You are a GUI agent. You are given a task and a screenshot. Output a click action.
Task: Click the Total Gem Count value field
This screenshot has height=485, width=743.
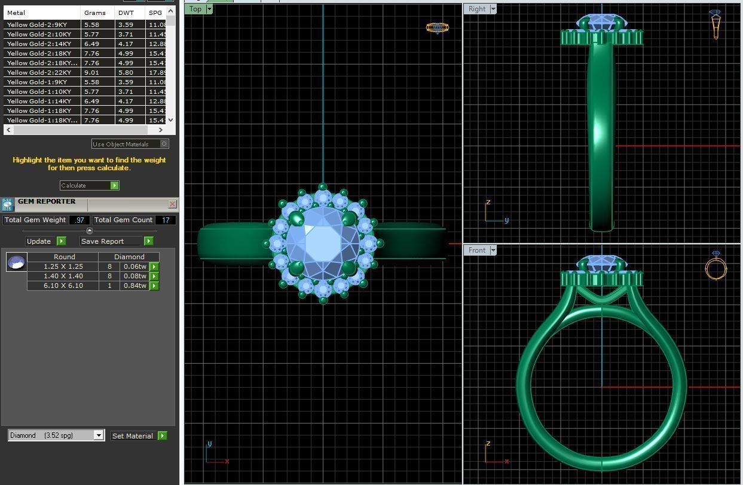coord(165,220)
